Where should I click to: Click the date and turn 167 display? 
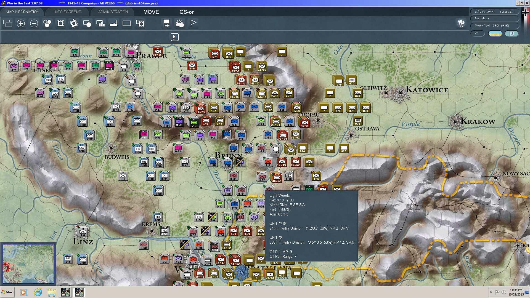point(494,12)
